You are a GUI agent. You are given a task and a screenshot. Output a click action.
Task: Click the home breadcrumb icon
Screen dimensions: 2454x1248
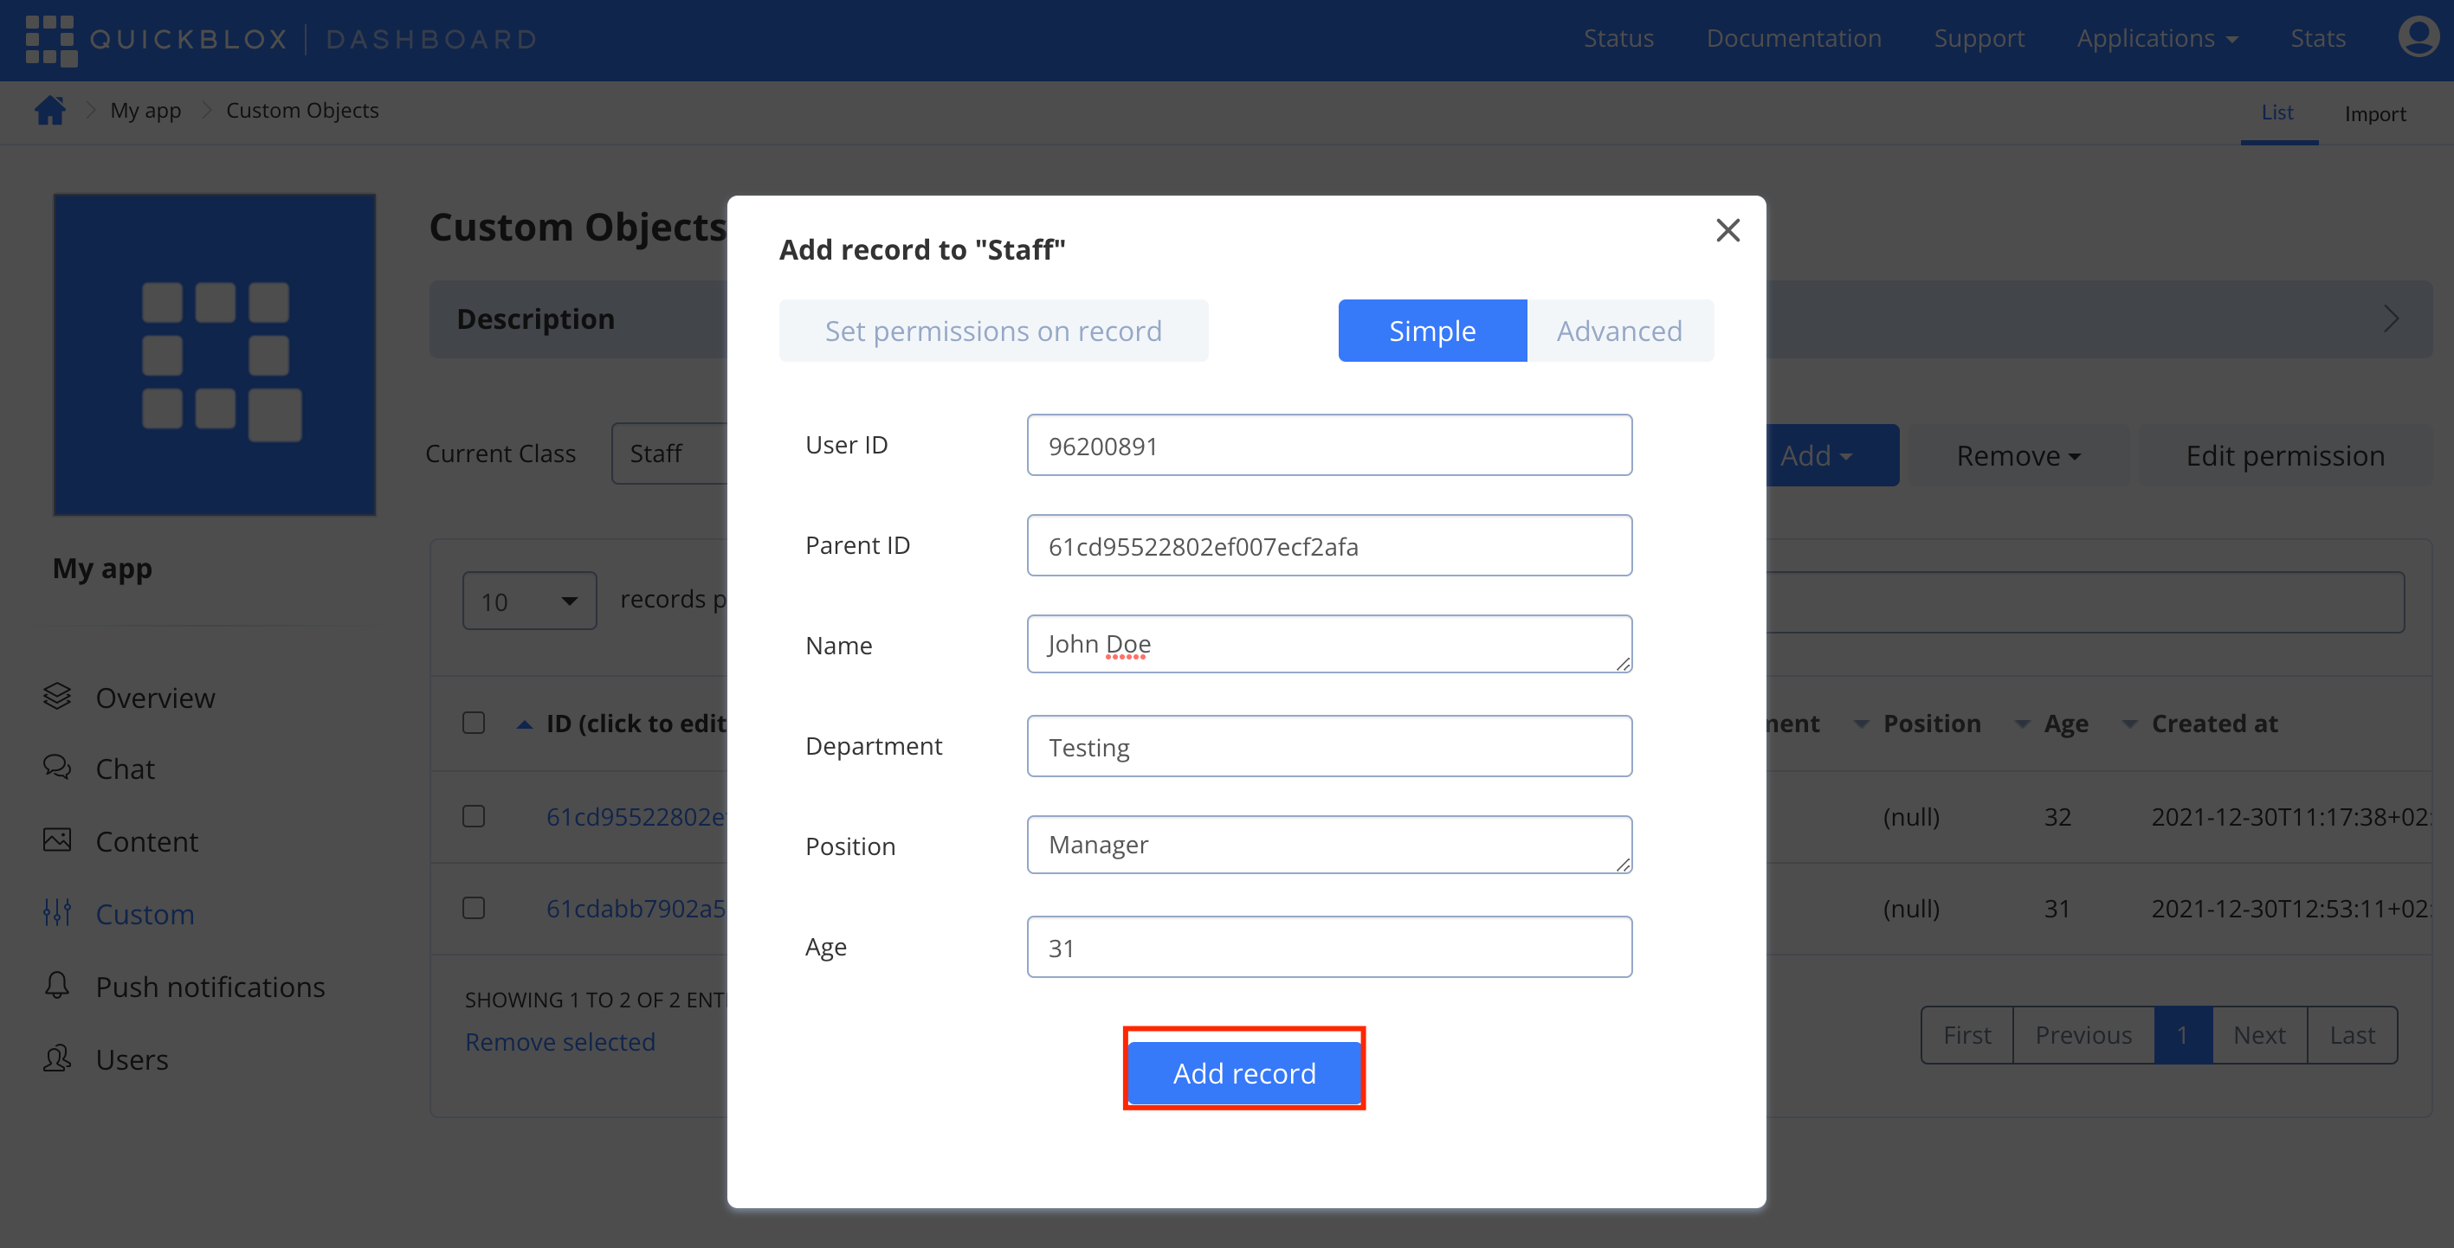(x=49, y=111)
